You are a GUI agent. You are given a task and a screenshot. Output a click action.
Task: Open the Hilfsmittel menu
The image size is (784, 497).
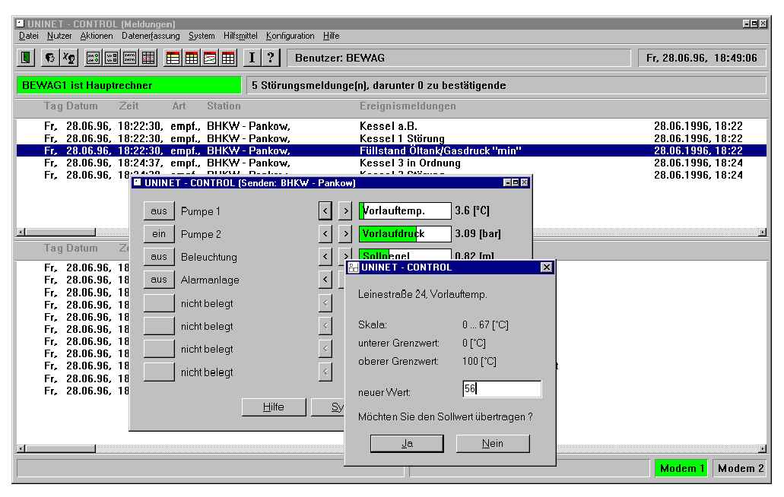click(240, 36)
